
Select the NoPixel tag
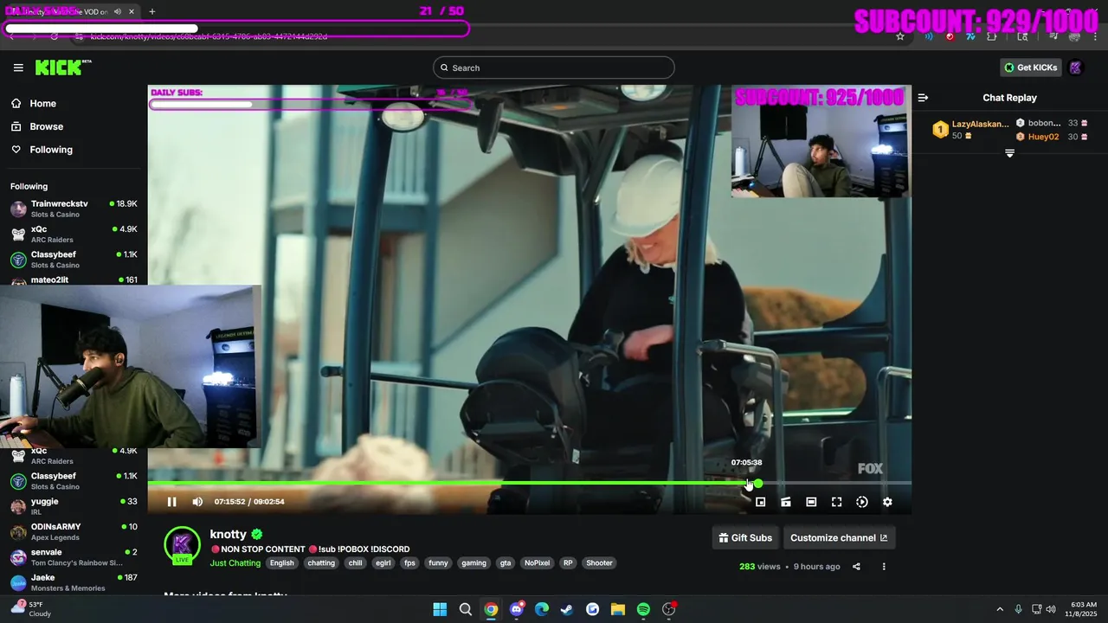point(537,563)
